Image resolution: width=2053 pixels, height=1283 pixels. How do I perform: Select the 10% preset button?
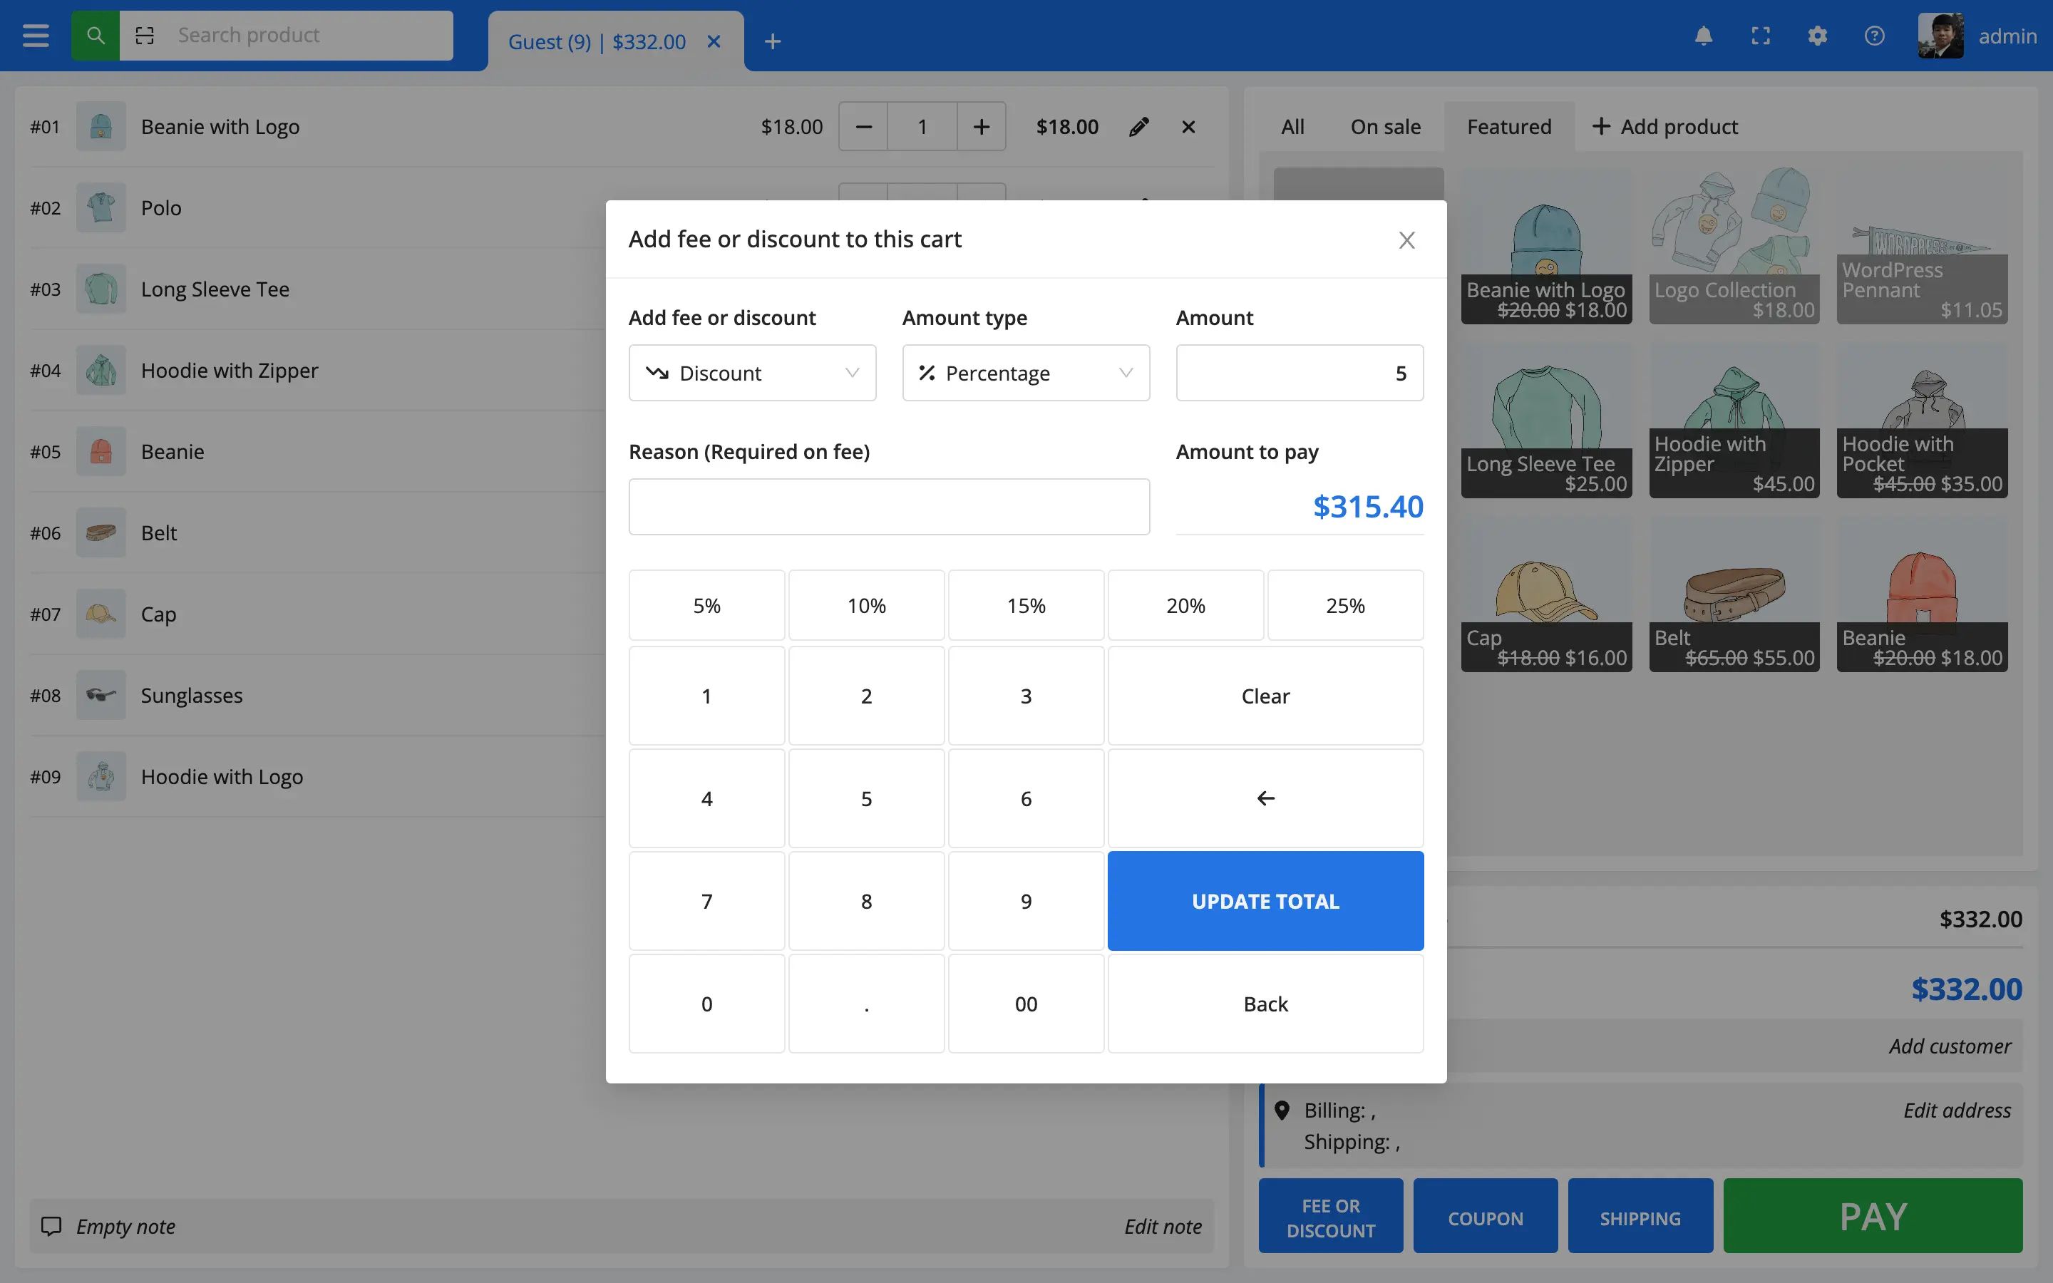coord(865,605)
